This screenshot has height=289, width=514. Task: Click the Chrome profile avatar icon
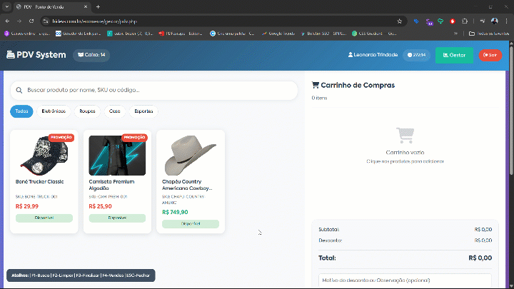(495, 21)
